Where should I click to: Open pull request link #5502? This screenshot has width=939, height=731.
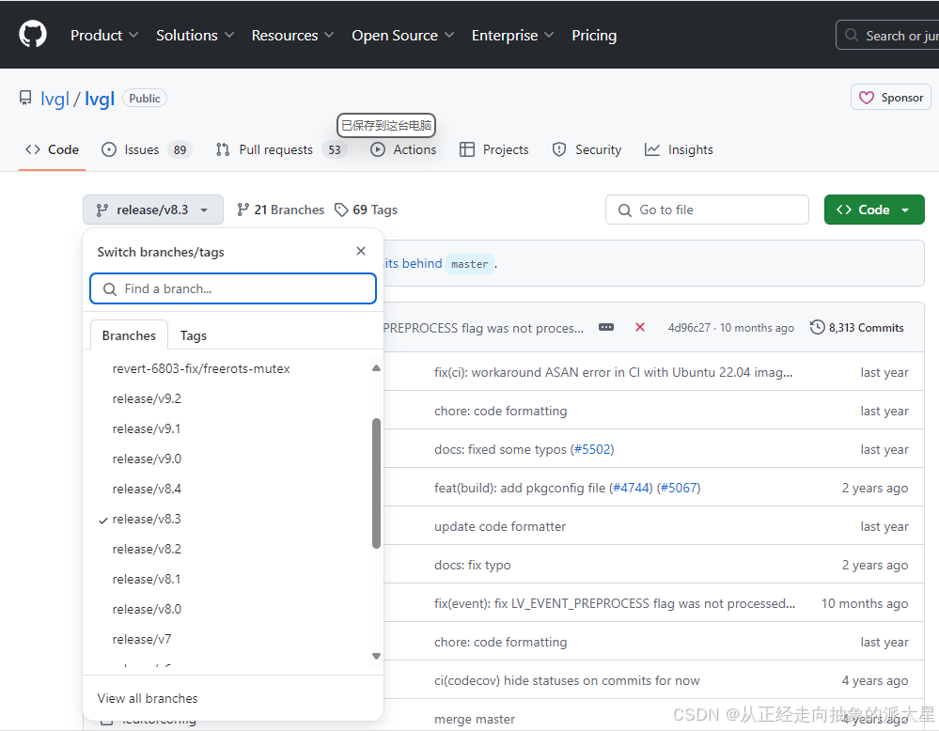(x=593, y=450)
